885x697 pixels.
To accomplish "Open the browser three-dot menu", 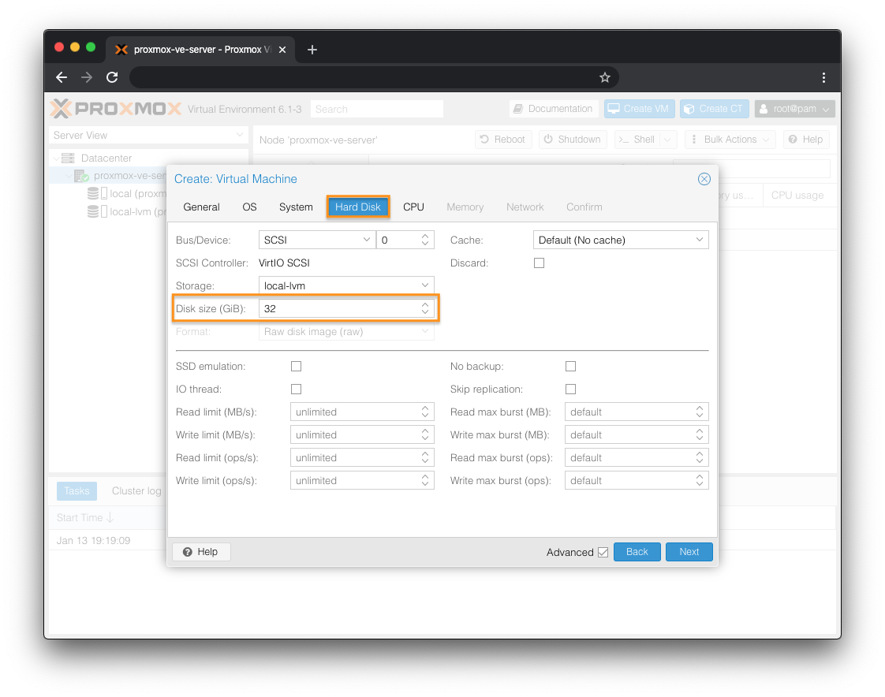I will coord(823,77).
